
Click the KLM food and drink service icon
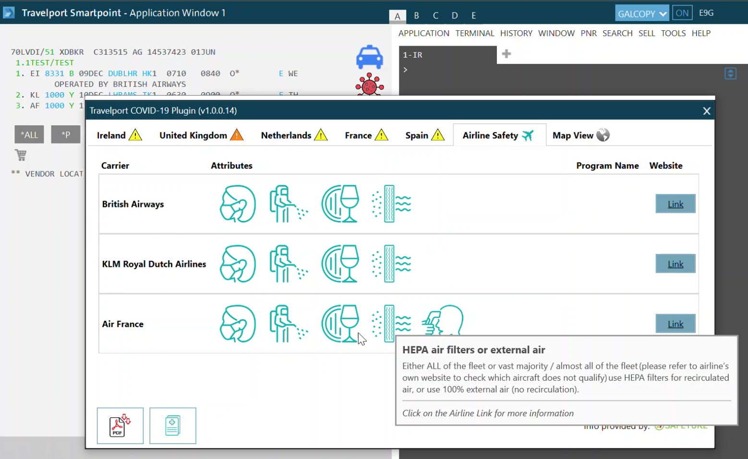(x=340, y=264)
